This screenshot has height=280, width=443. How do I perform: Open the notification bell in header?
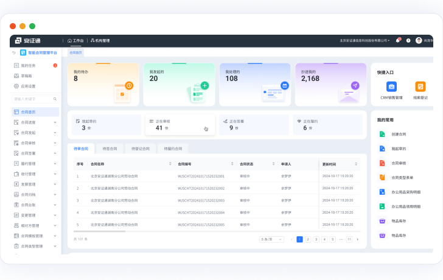pyautogui.click(x=398, y=41)
